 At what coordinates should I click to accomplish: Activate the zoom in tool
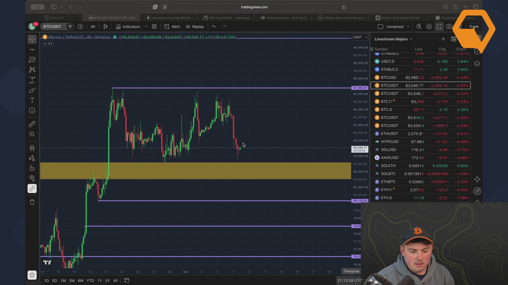(32, 134)
